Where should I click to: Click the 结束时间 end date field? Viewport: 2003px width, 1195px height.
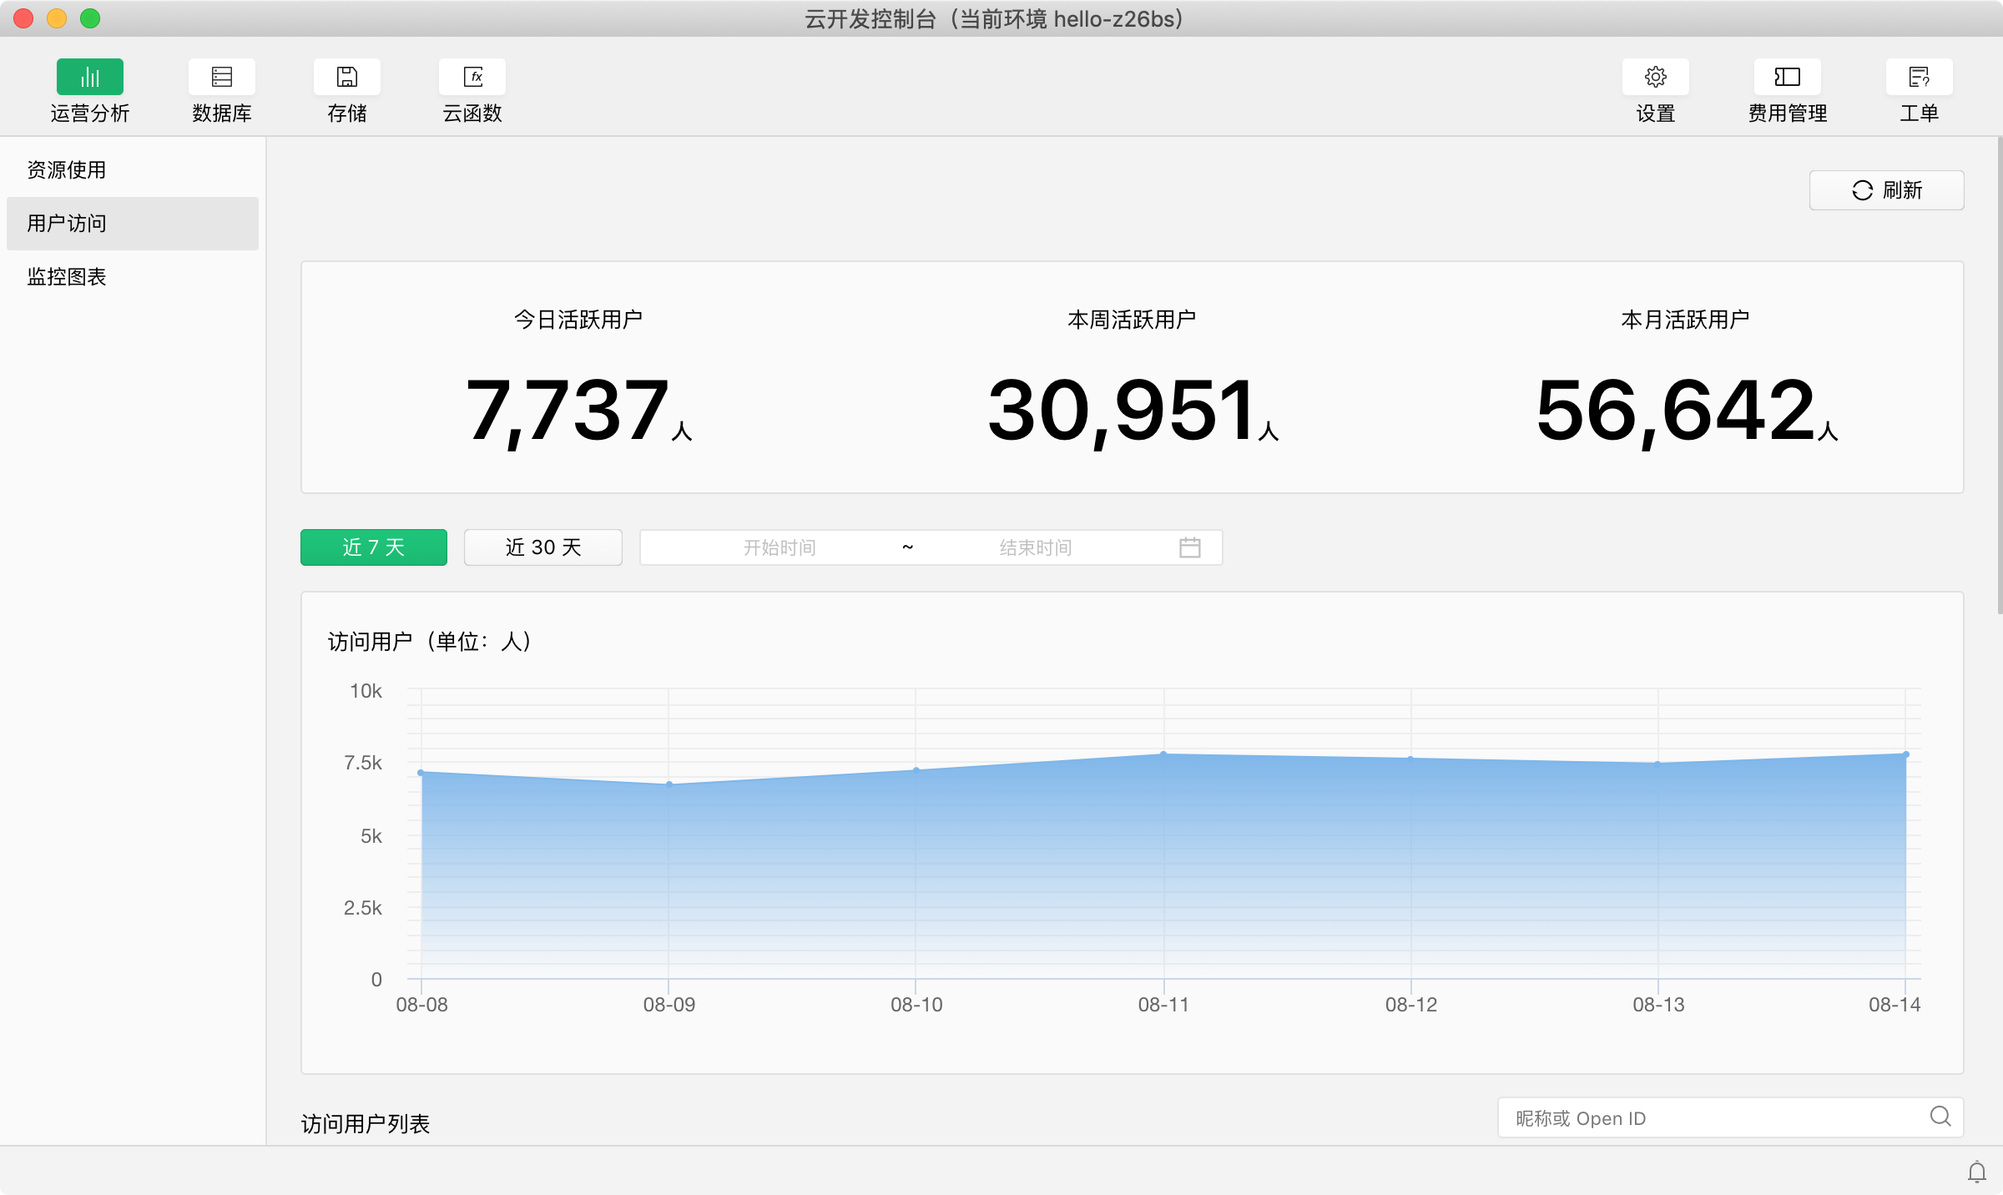click(1035, 547)
